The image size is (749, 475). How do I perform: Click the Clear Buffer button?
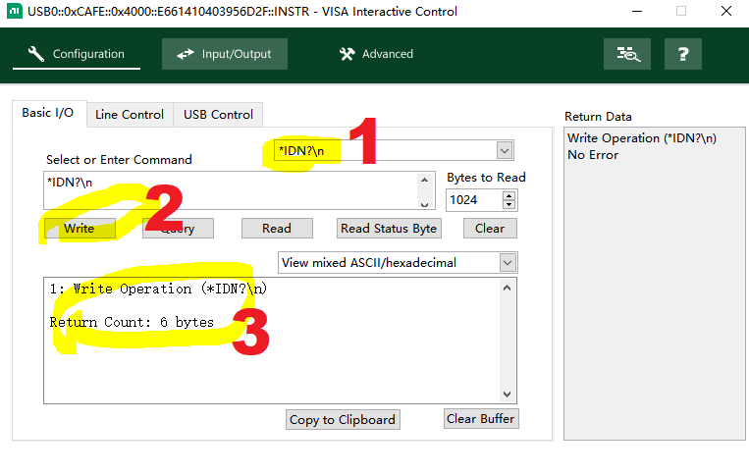point(481,419)
